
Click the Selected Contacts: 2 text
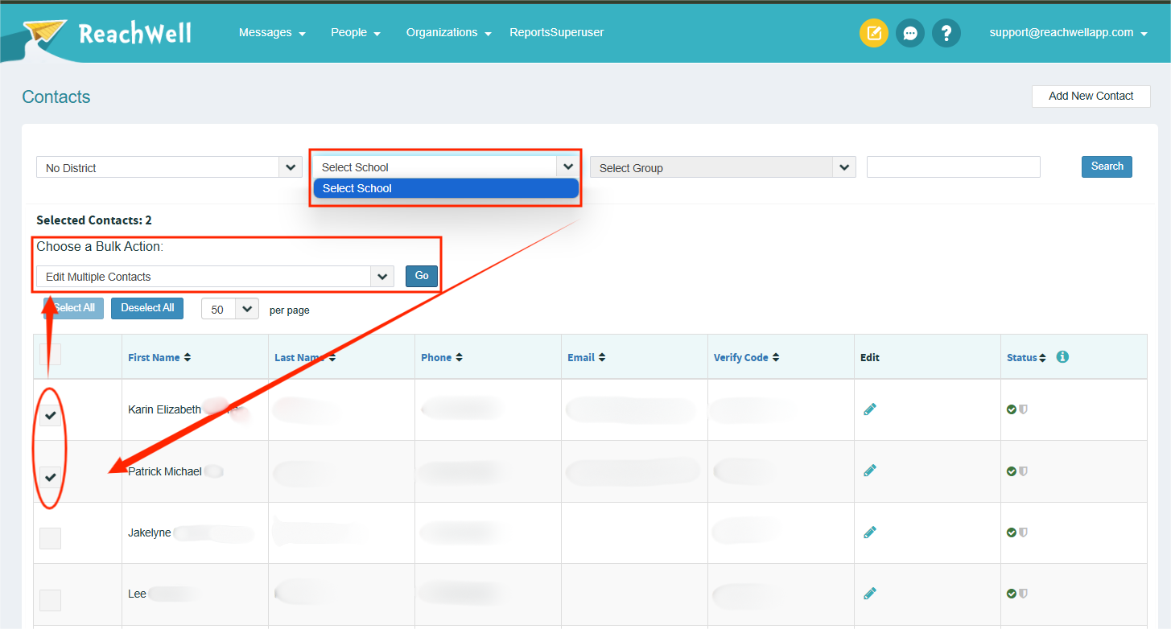[x=94, y=220]
